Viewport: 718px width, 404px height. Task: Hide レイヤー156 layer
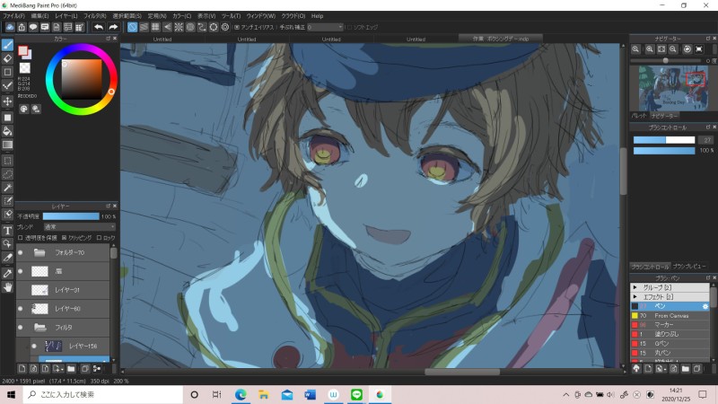[34, 347]
